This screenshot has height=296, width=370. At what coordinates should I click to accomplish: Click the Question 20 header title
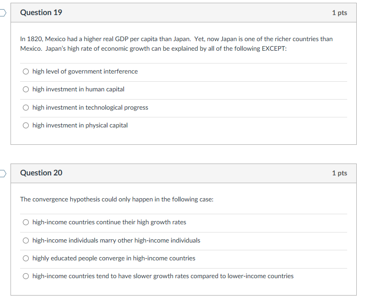tap(41, 173)
